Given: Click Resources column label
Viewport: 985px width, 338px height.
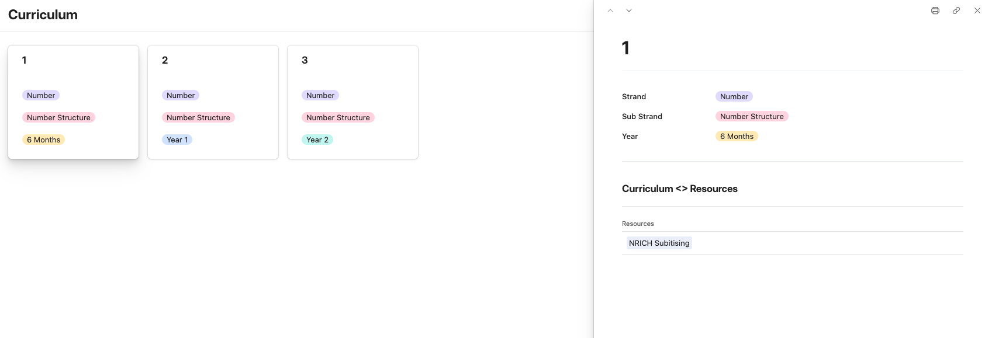Looking at the screenshot, I should pyautogui.click(x=638, y=224).
